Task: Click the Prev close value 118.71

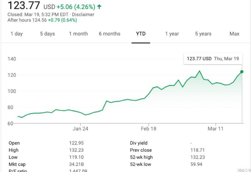Action: tap(198, 150)
